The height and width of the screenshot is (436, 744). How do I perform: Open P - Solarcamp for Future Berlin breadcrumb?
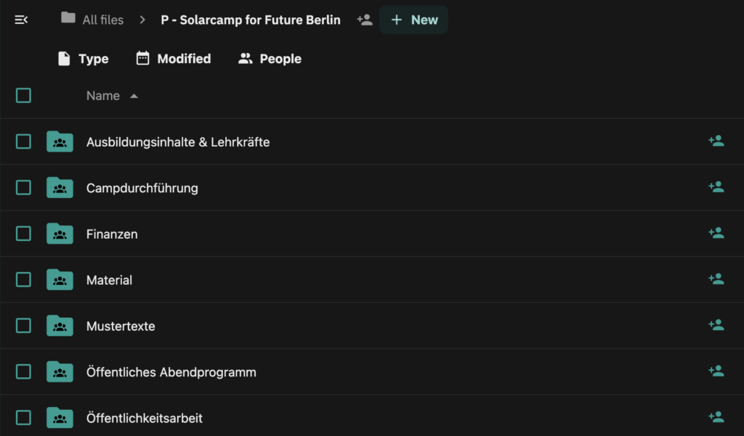click(x=251, y=20)
